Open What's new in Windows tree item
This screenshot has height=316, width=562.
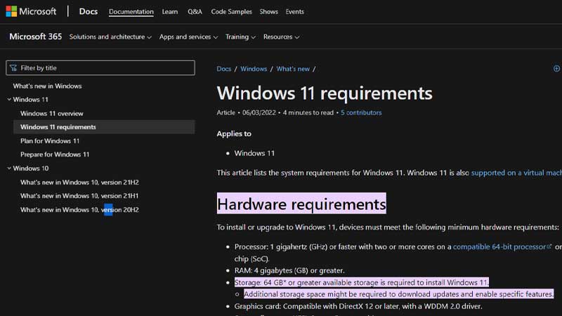click(x=47, y=86)
